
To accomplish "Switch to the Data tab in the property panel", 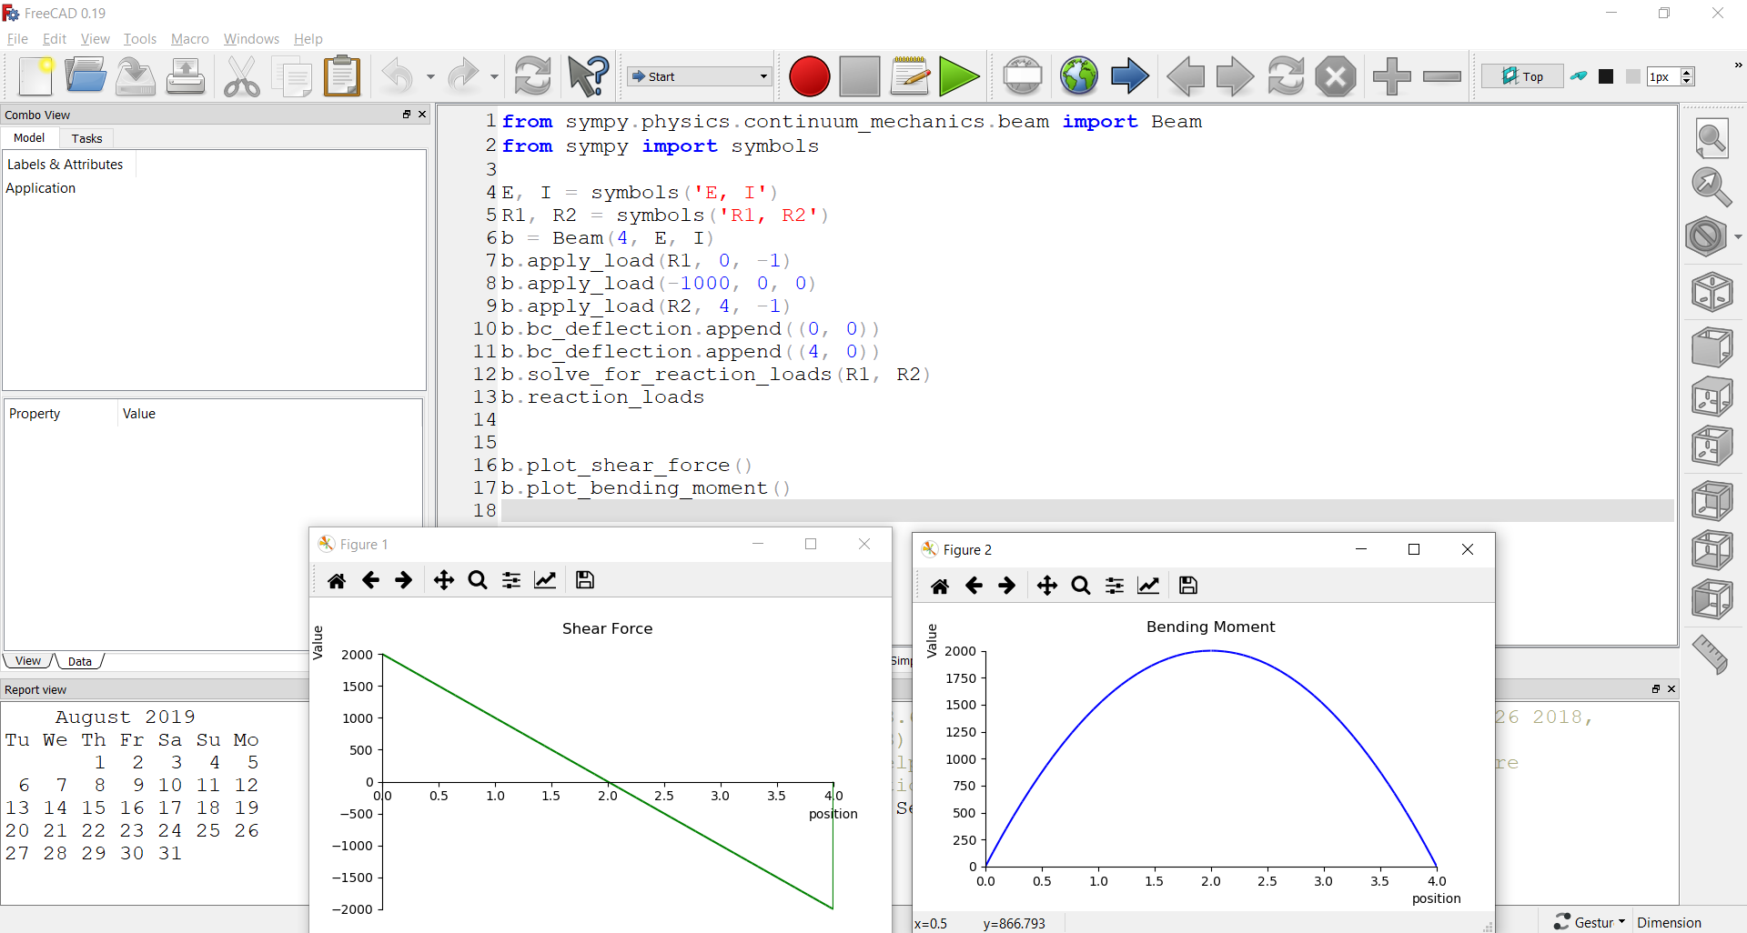I will click(80, 661).
